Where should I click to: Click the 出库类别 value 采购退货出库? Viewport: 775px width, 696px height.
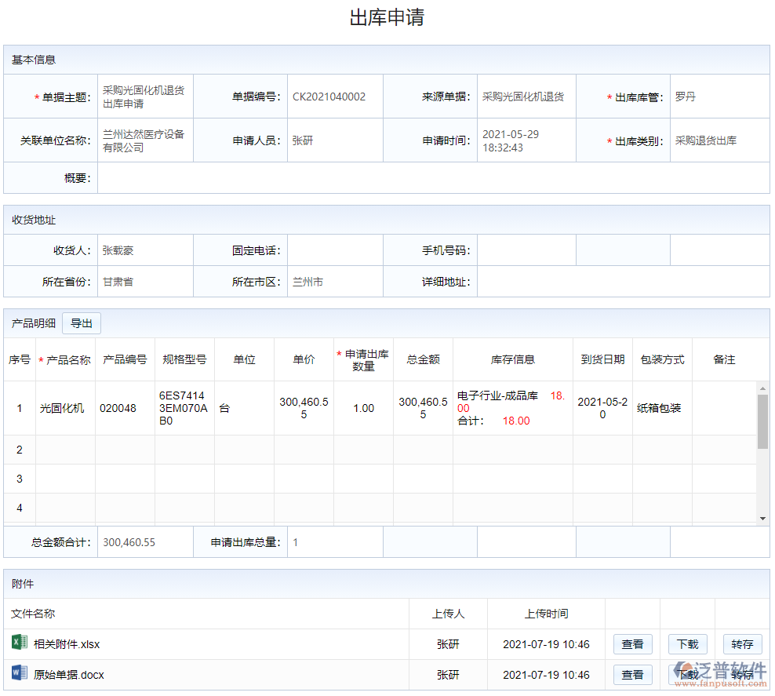[x=706, y=141]
